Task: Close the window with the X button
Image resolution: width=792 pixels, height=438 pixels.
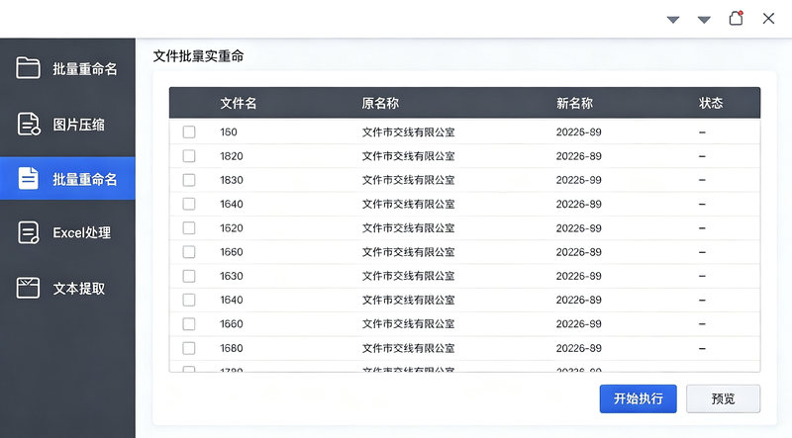Action: (768, 19)
